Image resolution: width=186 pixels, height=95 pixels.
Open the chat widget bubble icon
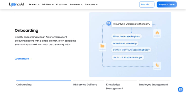pyautogui.click(x=180, y=89)
